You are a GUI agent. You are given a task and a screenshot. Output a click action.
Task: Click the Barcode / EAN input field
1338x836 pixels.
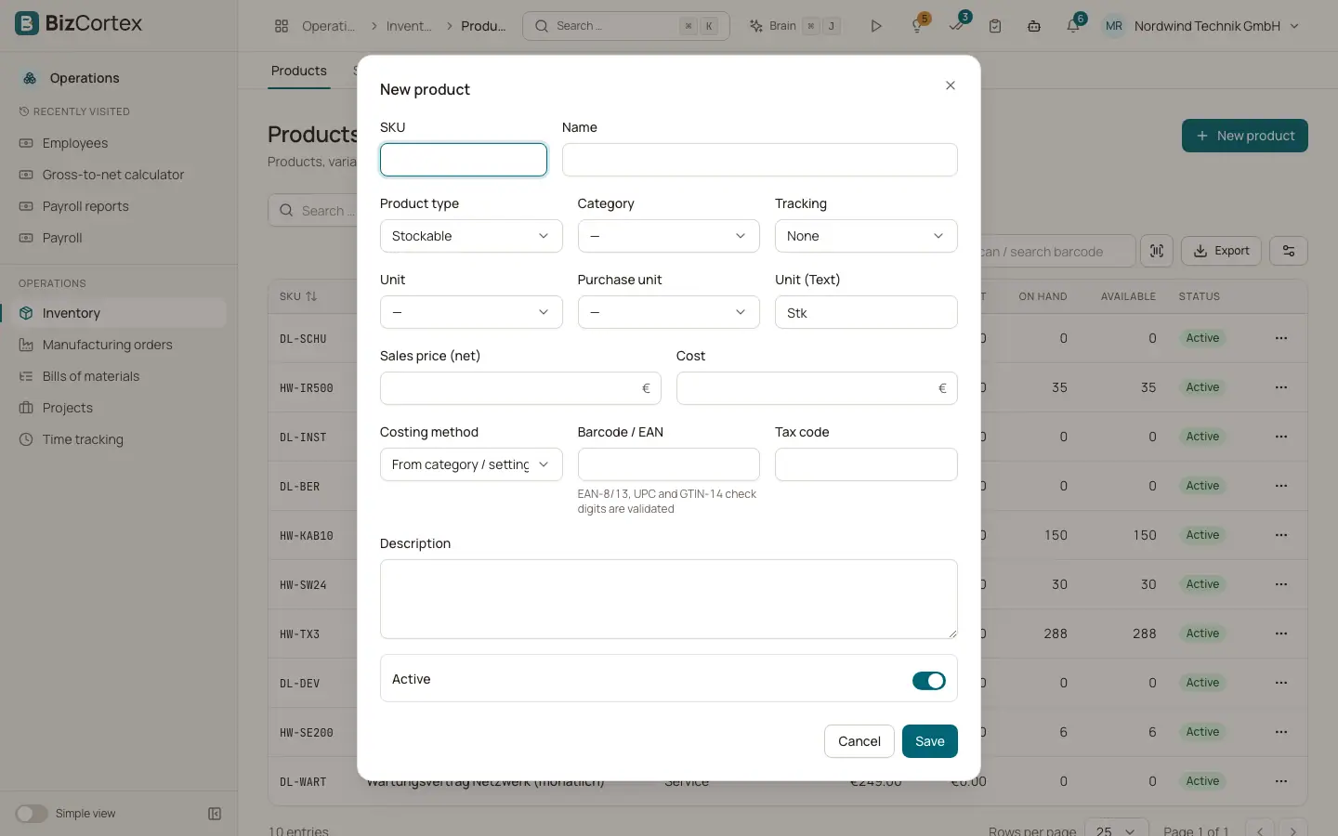click(x=668, y=464)
